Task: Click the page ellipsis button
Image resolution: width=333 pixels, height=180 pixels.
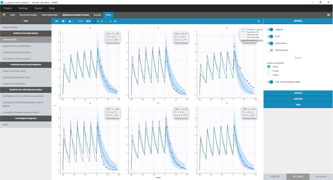Action: 106,21
